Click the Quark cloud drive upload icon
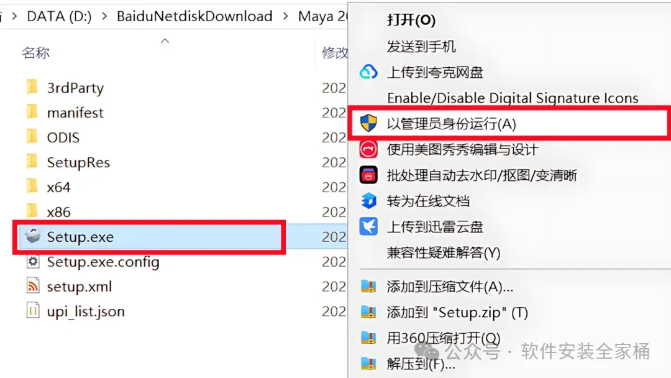This screenshot has width=671, height=378. pyautogui.click(x=368, y=72)
